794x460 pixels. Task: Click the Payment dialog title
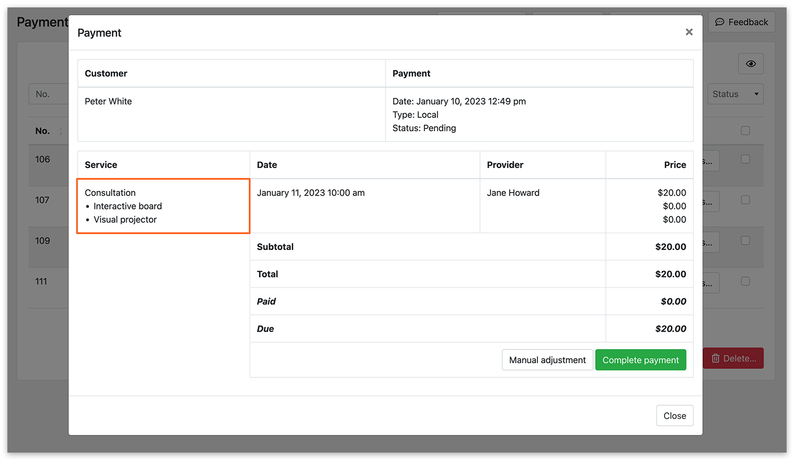coord(99,33)
